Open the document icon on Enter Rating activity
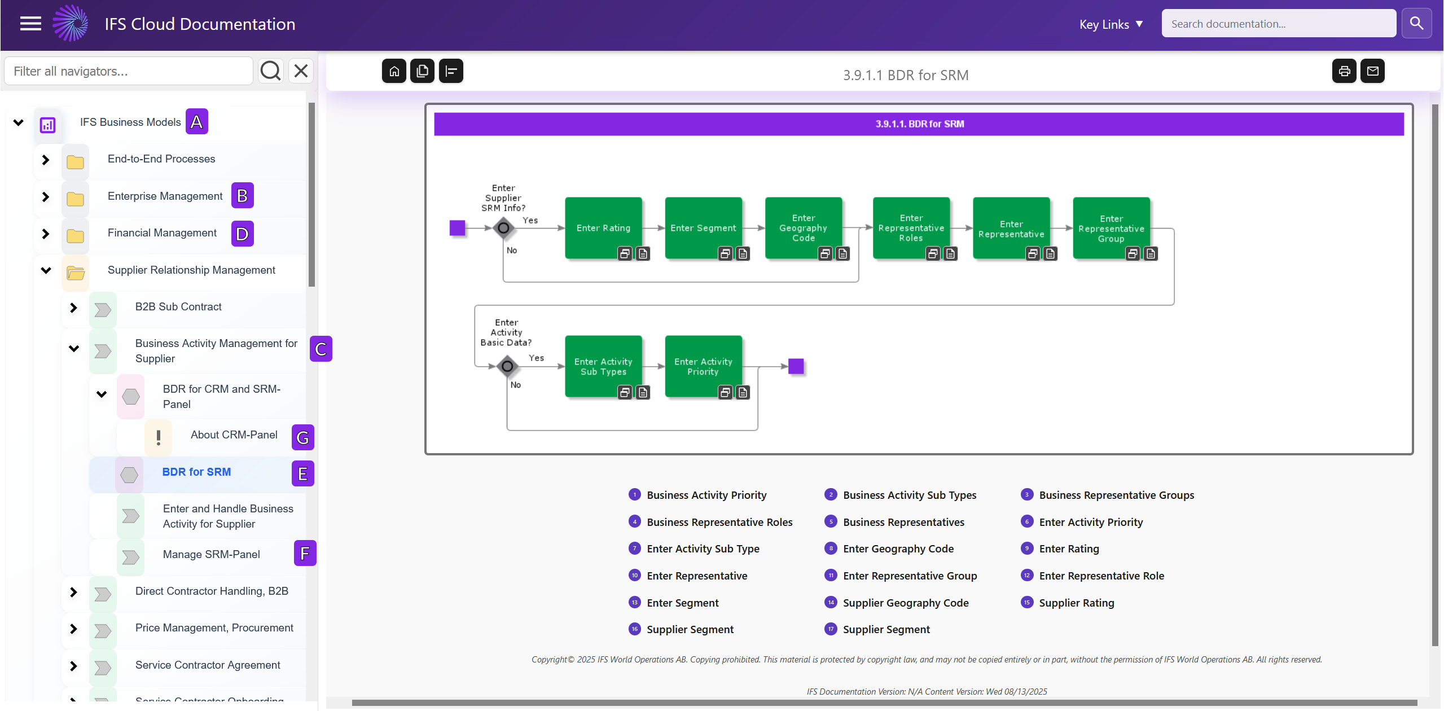This screenshot has height=711, width=1444. tap(643, 254)
